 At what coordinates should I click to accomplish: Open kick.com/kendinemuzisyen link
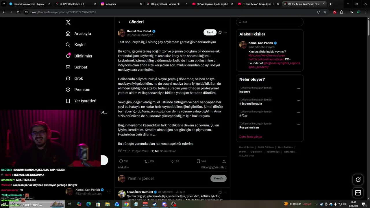pyautogui.click(x=267, y=55)
